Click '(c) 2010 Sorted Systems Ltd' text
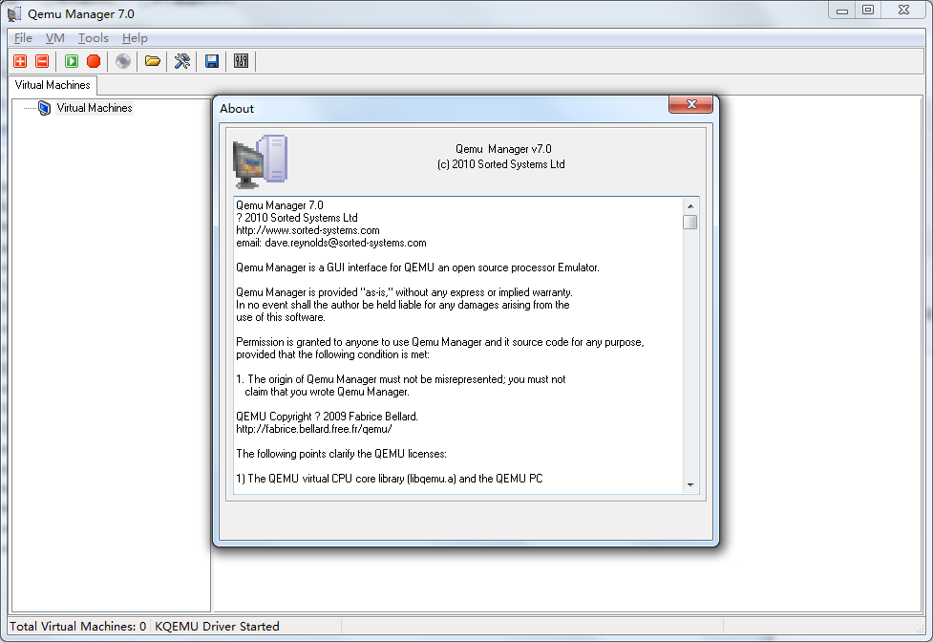 501,164
